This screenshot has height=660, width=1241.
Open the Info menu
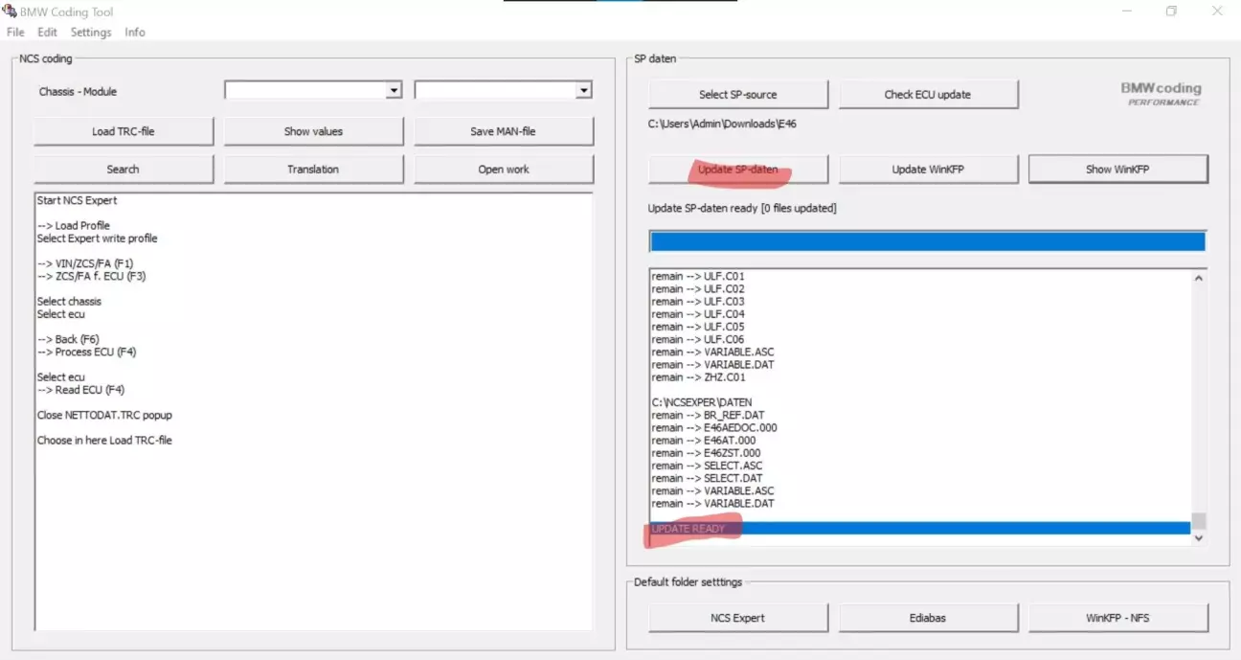135,33
